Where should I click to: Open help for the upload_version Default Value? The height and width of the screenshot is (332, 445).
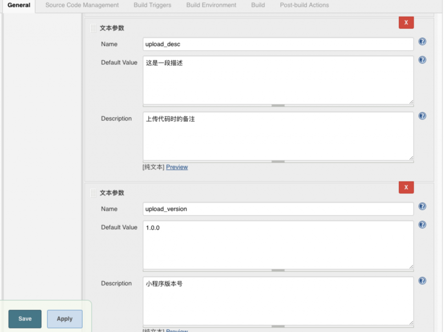[x=422, y=224]
